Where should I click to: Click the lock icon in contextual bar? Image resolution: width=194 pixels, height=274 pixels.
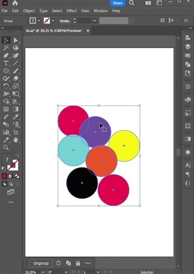tap(78, 263)
